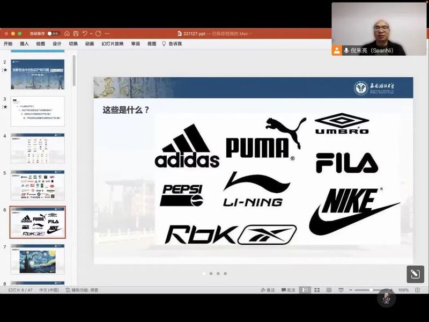Expand the Undo history dropdown arrow
The height and width of the screenshot is (322, 429).
91,33
